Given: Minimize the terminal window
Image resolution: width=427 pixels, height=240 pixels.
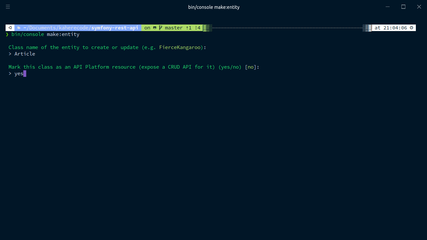Looking at the screenshot, I should coord(388,7).
